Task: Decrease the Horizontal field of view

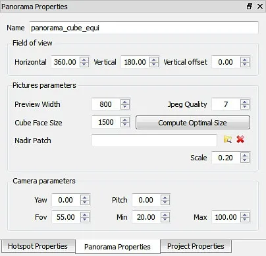Action: [84, 65]
